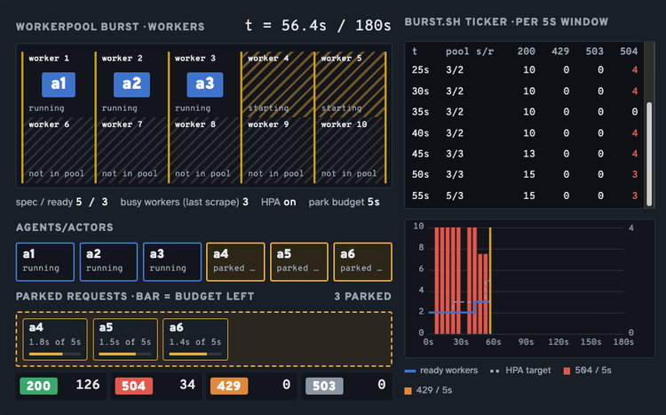Click the 504 column header in ticker
The width and height of the screenshot is (666, 415).
tap(629, 52)
